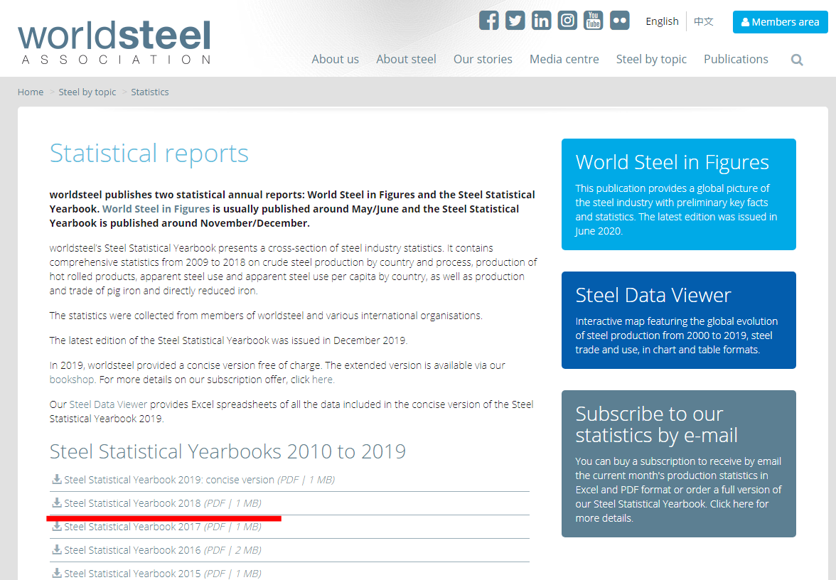
Task: Click download icon beside Yearbook 2016
Action: point(57,549)
